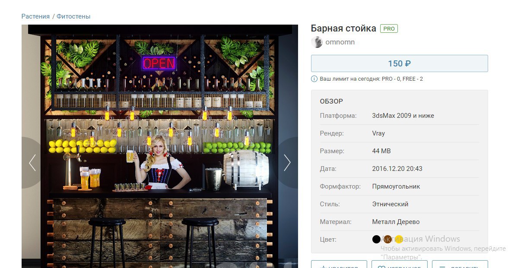Click the Vray render value
Screen dimensions: 508x268
coord(378,133)
